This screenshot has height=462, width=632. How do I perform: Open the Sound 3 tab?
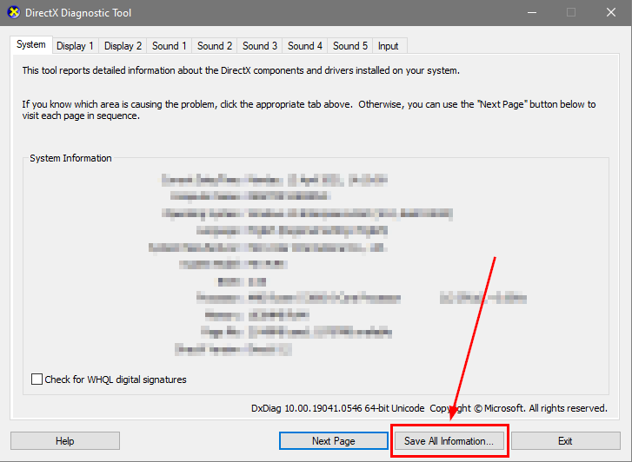coord(260,46)
